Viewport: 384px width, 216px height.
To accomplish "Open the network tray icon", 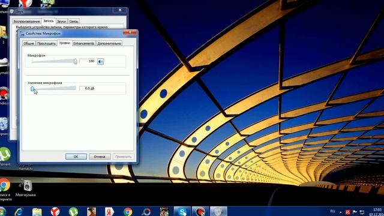I will pyautogui.click(x=362, y=212).
